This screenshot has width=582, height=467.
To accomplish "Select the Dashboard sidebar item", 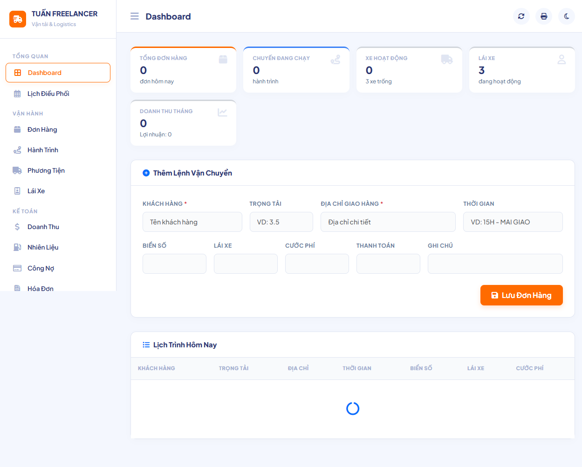I will [58, 73].
